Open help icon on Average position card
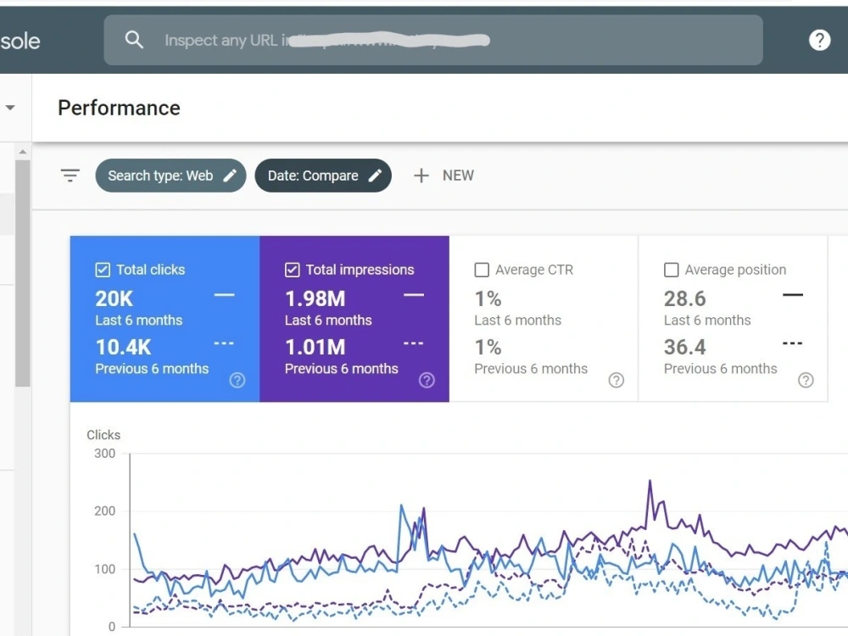 click(x=806, y=380)
